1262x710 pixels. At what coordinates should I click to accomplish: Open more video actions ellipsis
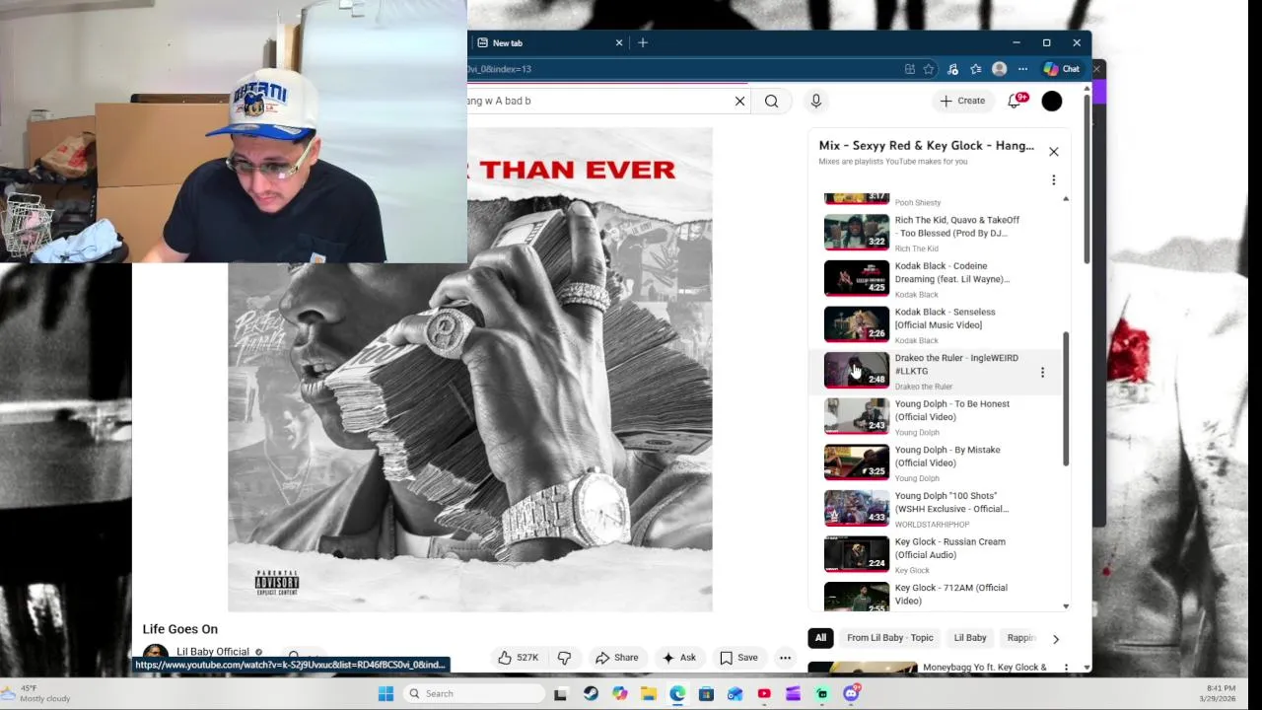(785, 658)
